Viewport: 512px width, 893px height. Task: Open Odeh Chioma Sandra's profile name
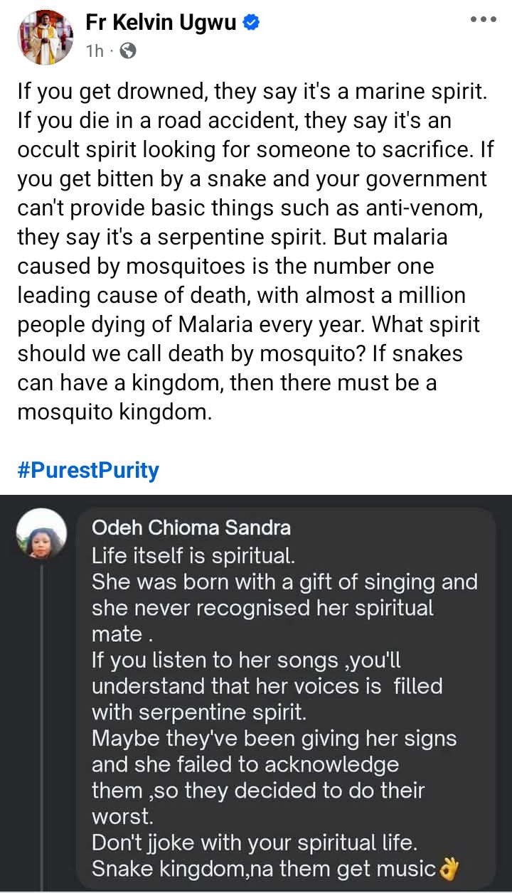pyautogui.click(x=191, y=528)
